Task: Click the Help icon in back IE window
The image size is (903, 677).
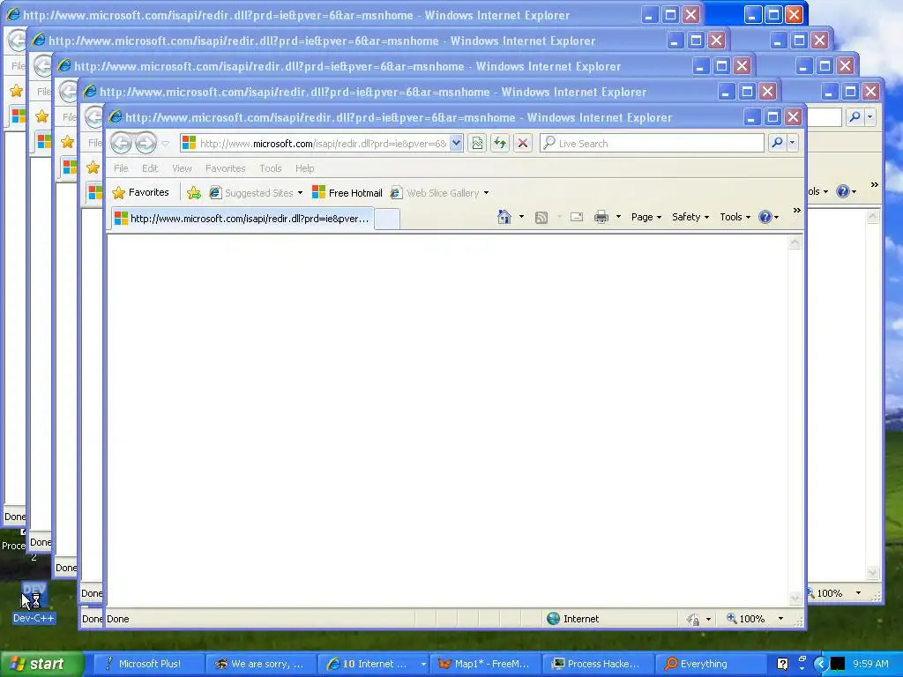Action: click(x=842, y=191)
